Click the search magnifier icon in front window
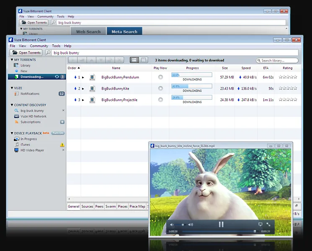The width and height of the screenshot is (312, 251). point(48,52)
